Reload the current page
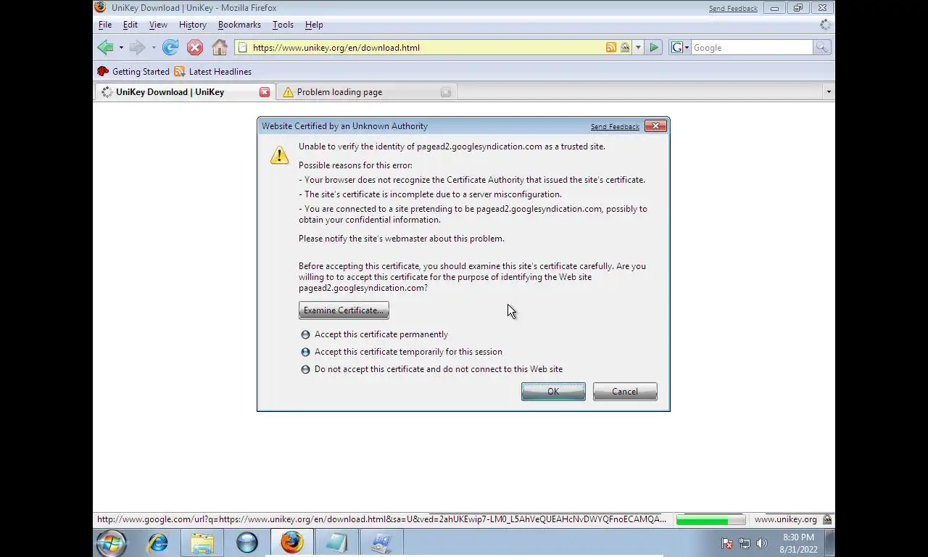The height and width of the screenshot is (557, 928). coord(170,48)
